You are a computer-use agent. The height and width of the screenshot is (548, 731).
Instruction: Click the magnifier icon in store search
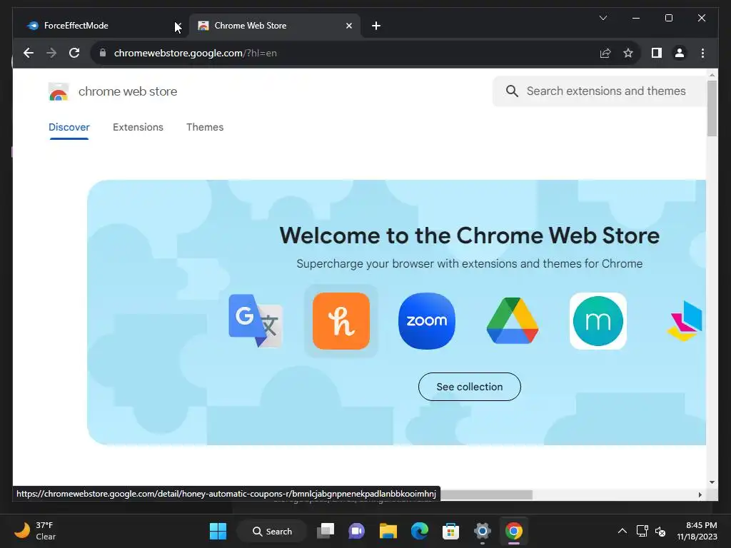[x=512, y=91]
